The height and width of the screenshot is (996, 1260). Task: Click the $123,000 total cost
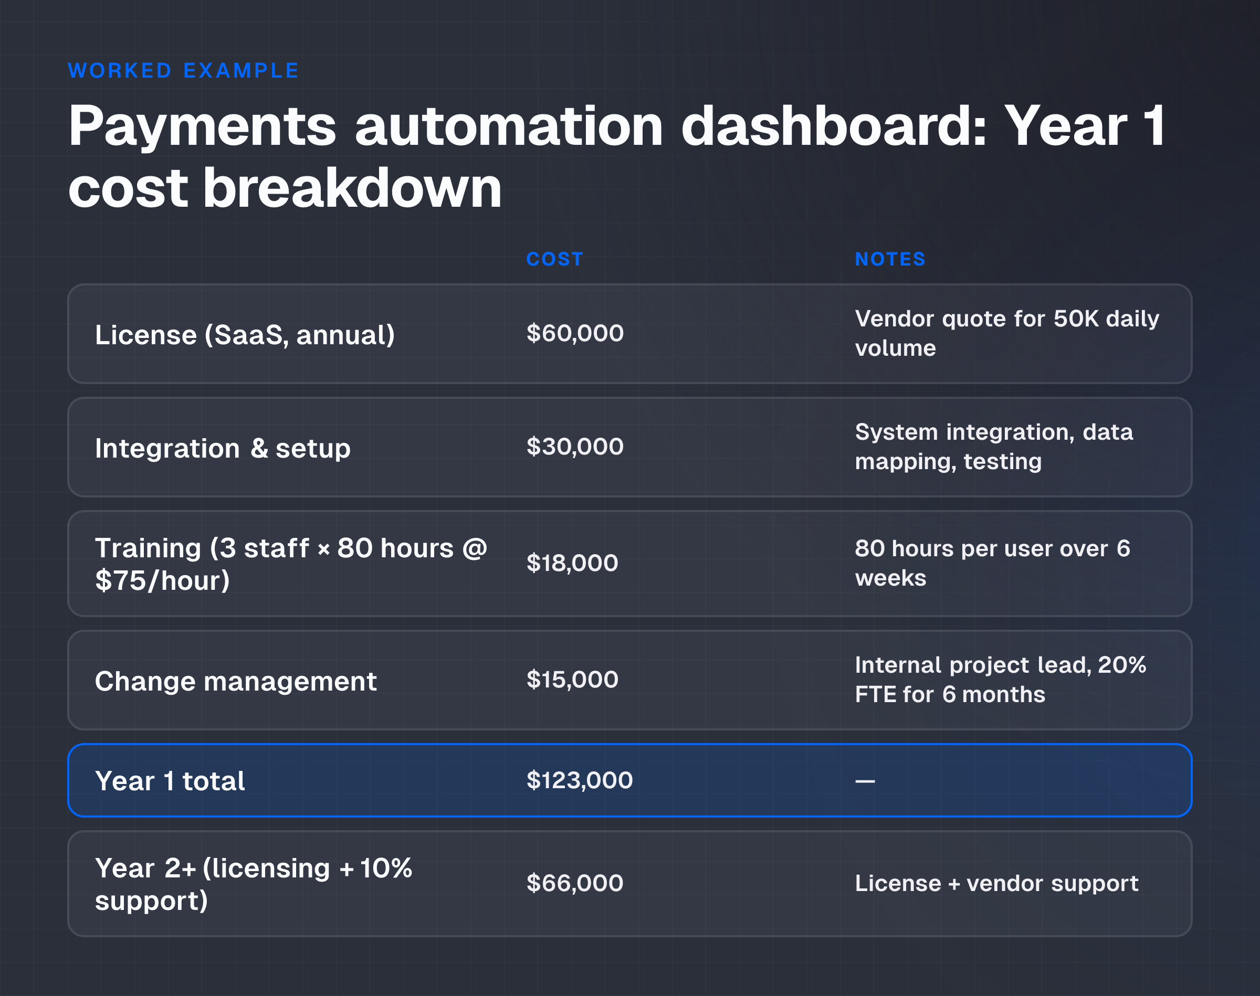click(579, 780)
